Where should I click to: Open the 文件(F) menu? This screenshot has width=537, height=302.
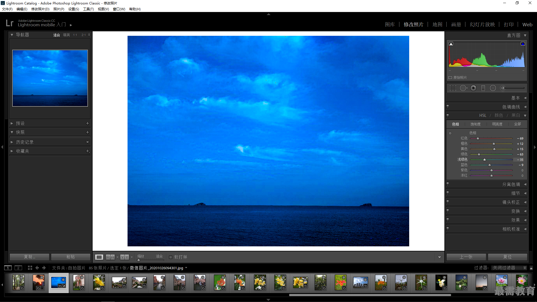pyautogui.click(x=7, y=9)
